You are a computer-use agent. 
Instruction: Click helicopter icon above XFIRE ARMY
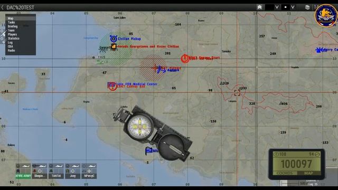tap(26, 166)
